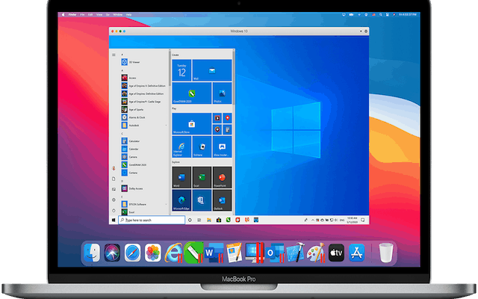Open Microsoft Edge tile
This screenshot has height=299, width=478.
181,200
